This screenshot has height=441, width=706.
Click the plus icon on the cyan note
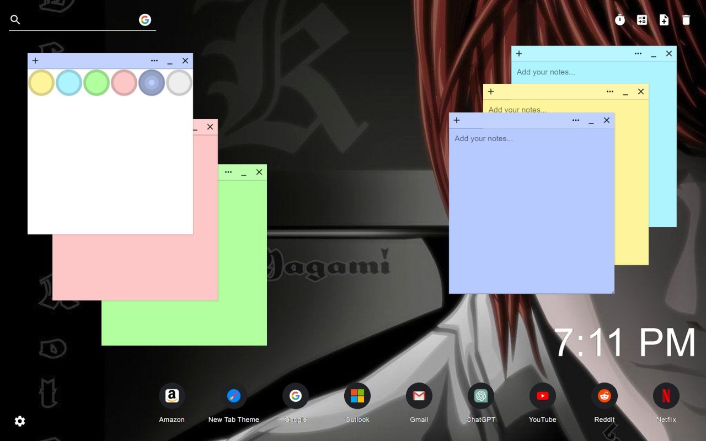click(519, 53)
